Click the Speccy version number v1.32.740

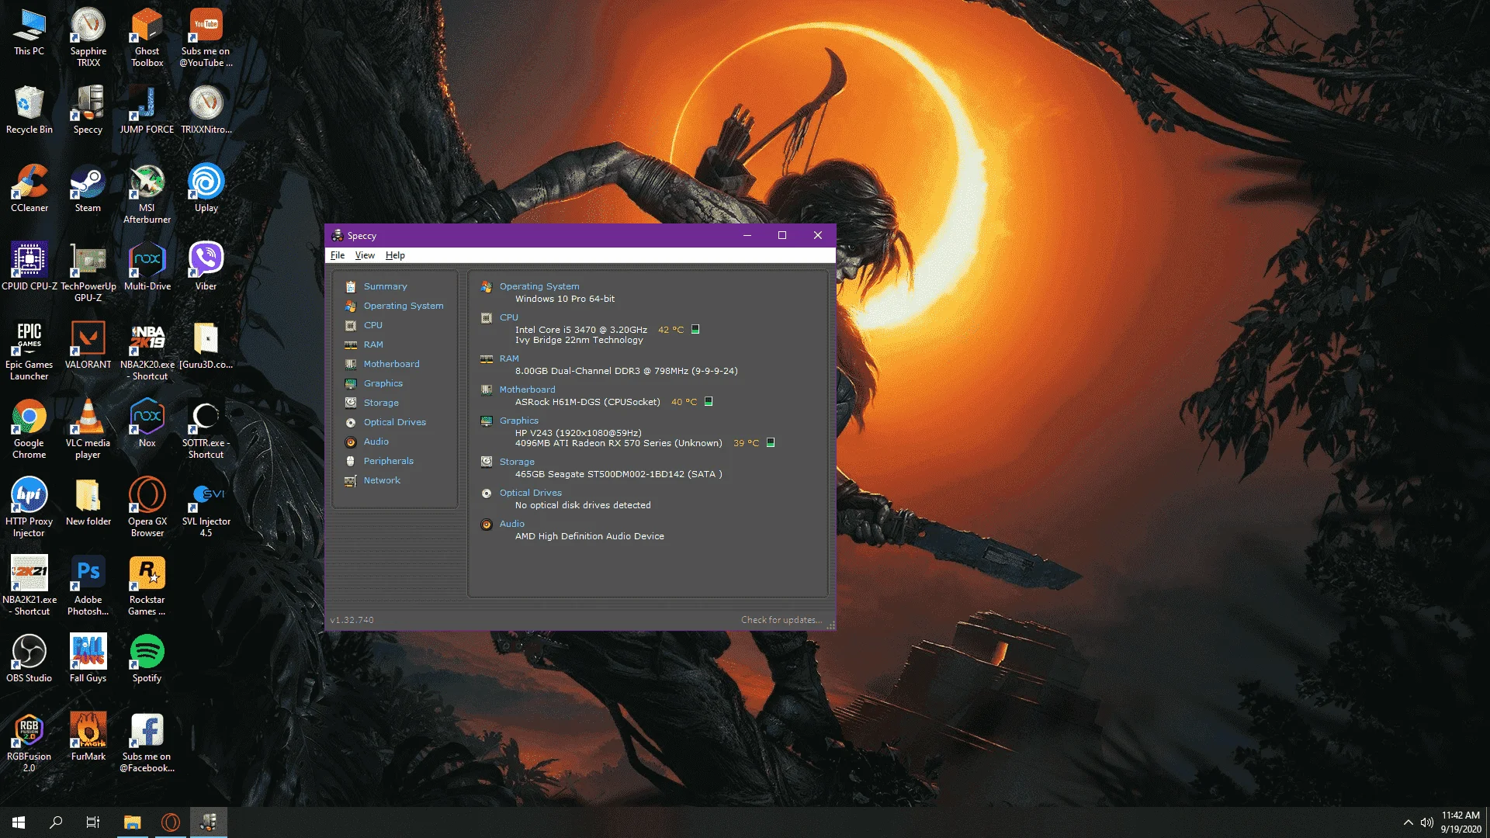[x=352, y=620]
